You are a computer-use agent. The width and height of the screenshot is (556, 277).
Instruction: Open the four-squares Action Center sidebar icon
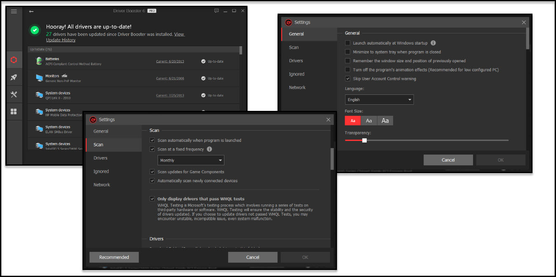[14, 111]
